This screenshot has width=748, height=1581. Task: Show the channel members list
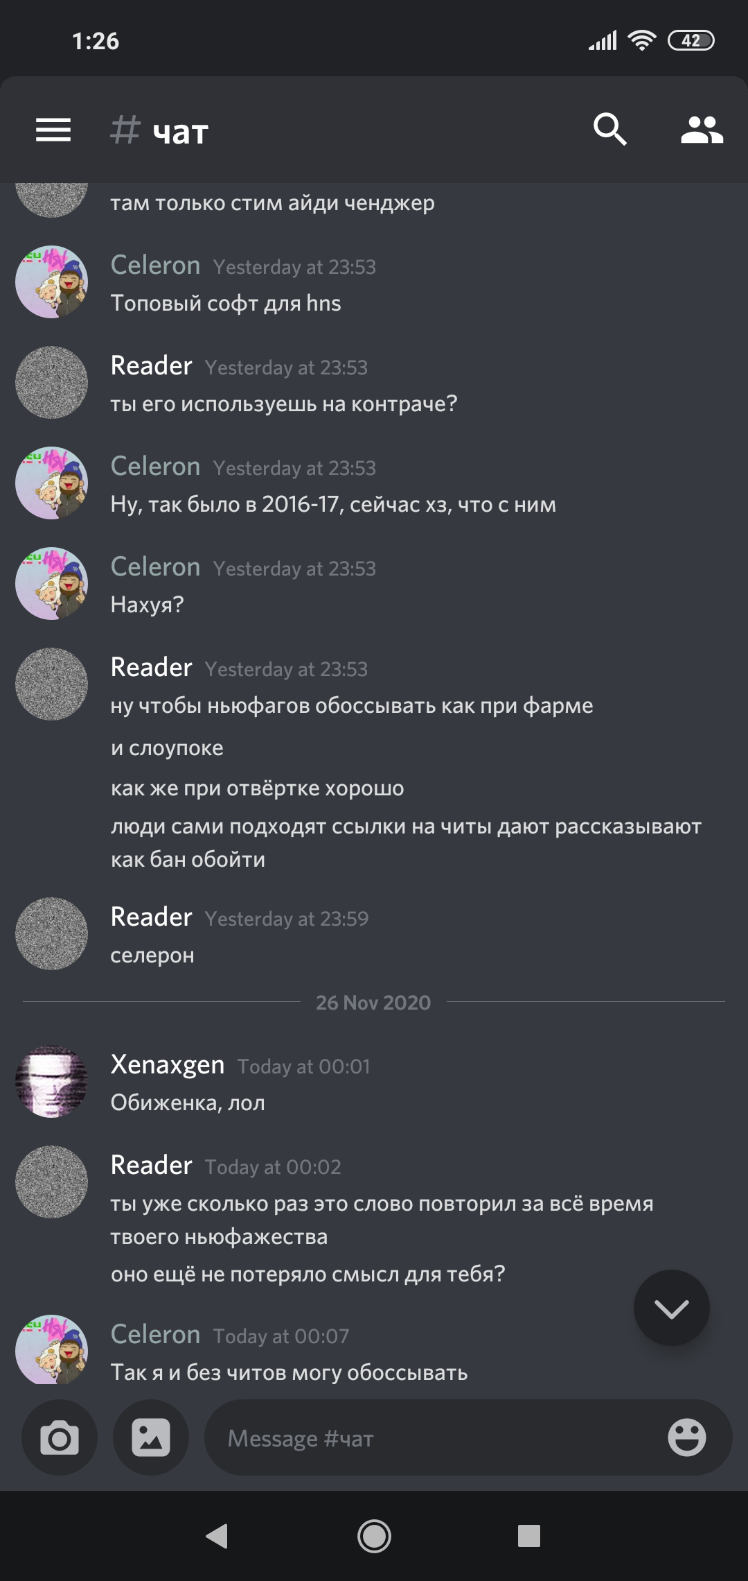pos(702,130)
